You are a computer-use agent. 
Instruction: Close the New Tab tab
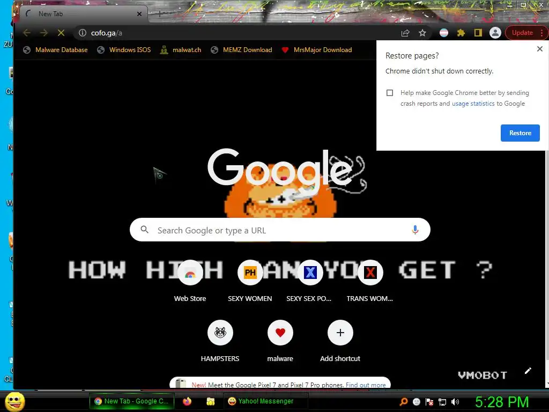[x=139, y=14]
